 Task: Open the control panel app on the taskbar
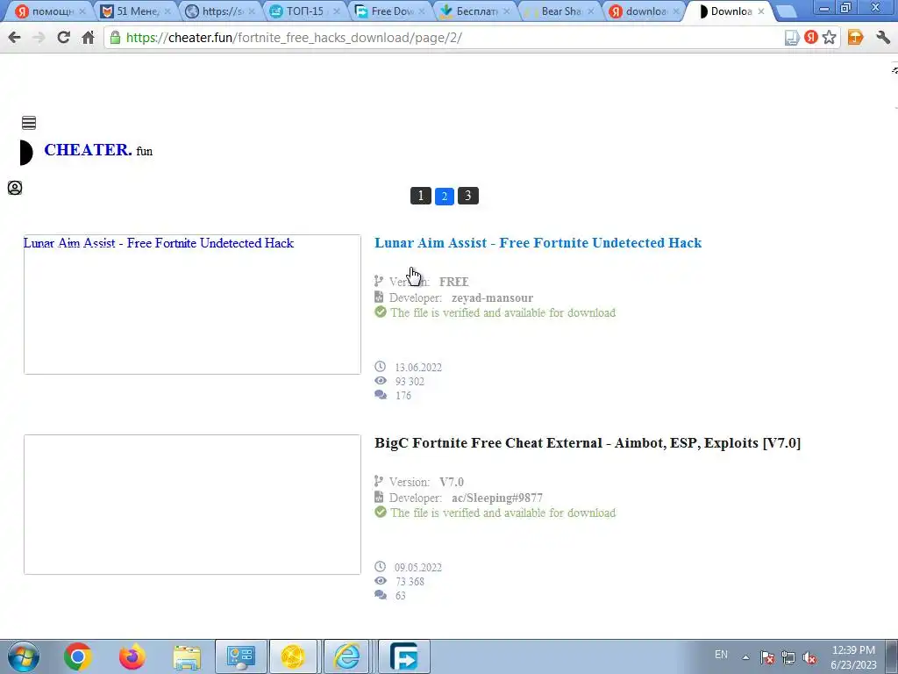pos(240,656)
